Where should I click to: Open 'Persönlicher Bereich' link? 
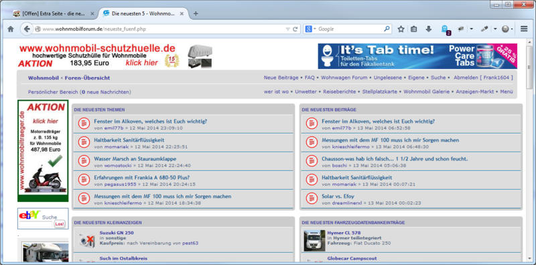(53, 92)
